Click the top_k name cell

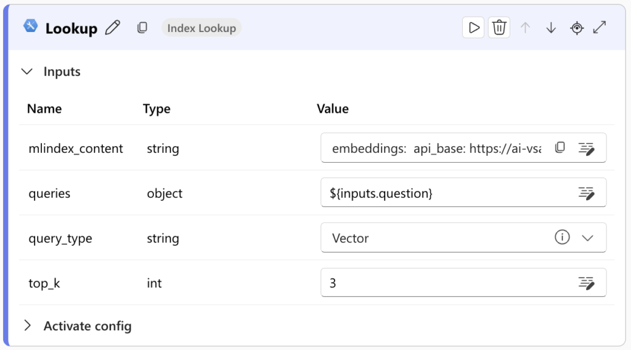pos(44,283)
